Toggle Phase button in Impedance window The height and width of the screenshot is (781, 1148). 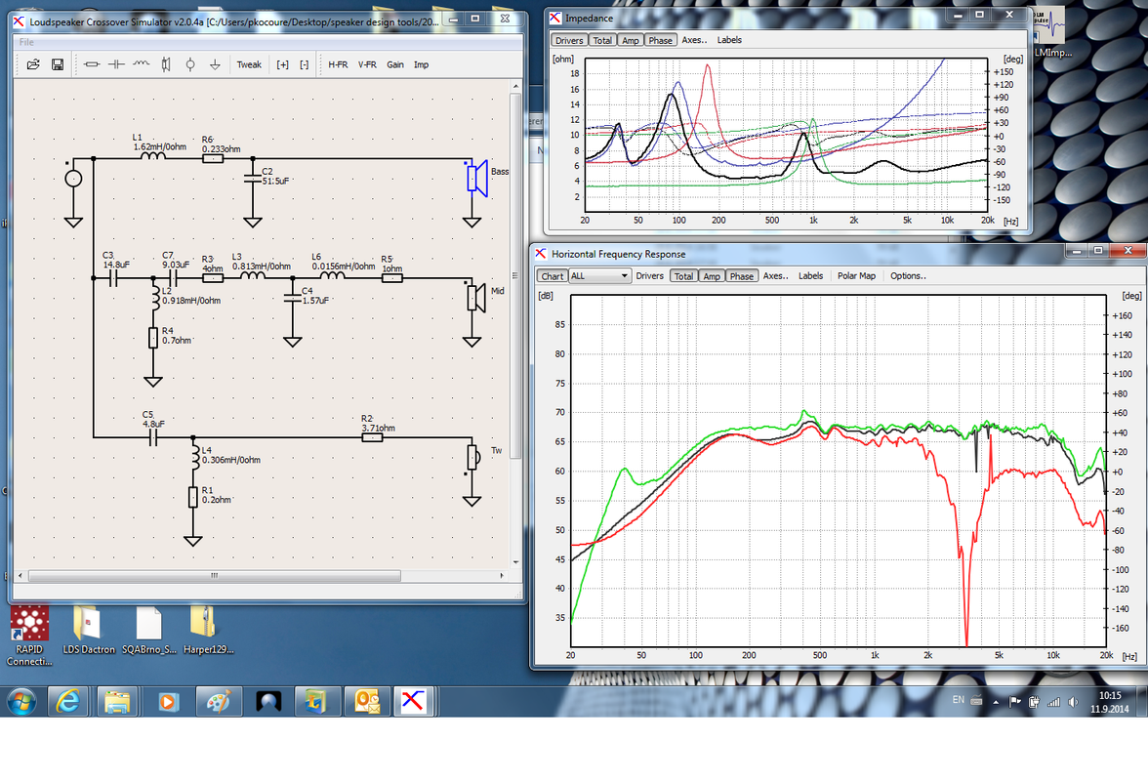coord(660,40)
